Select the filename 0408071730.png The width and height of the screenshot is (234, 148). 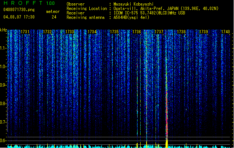[x=19, y=10]
